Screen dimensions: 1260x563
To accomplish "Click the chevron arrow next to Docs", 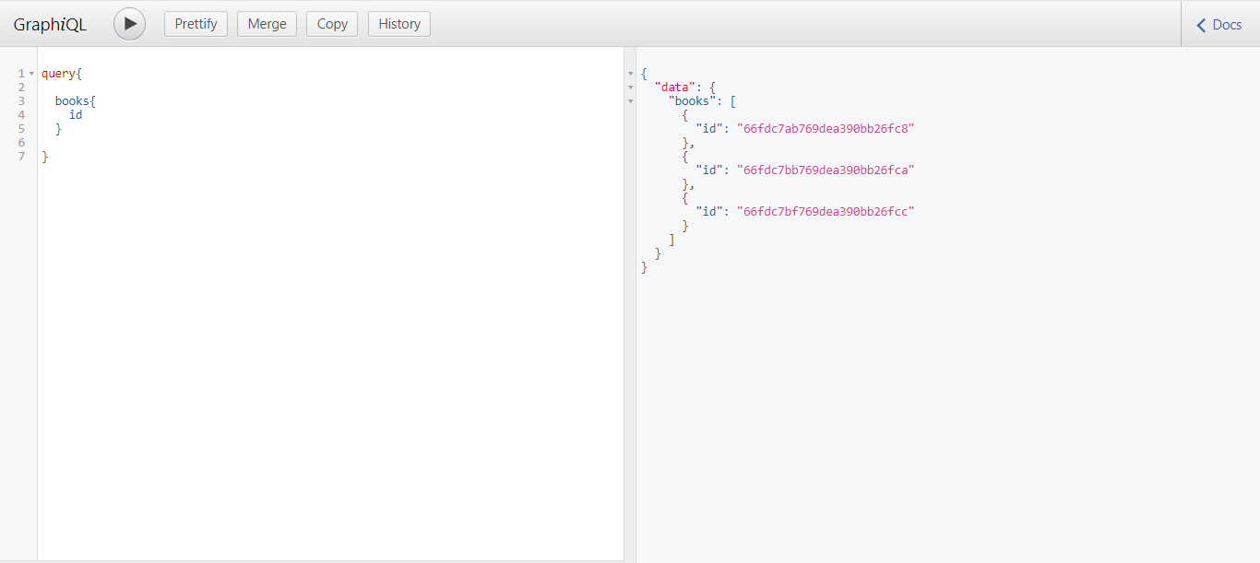I will 1202,24.
